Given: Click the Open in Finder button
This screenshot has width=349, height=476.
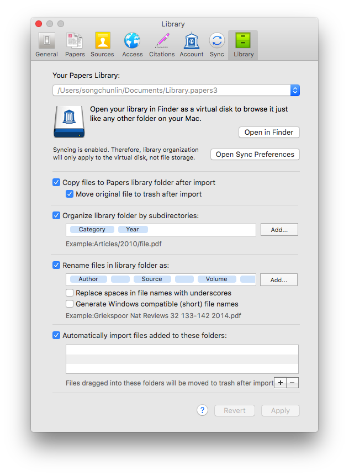Looking at the screenshot, I should (269, 132).
